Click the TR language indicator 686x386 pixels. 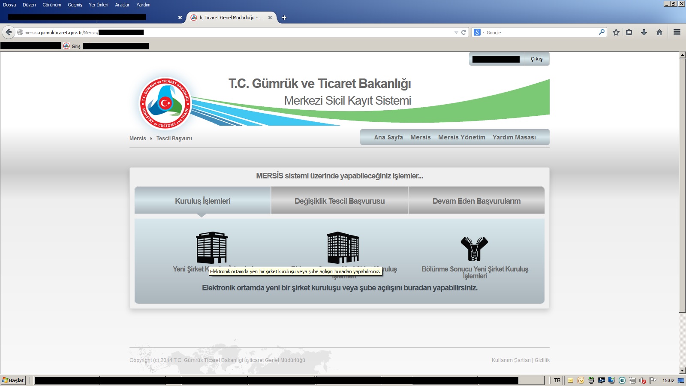click(557, 380)
